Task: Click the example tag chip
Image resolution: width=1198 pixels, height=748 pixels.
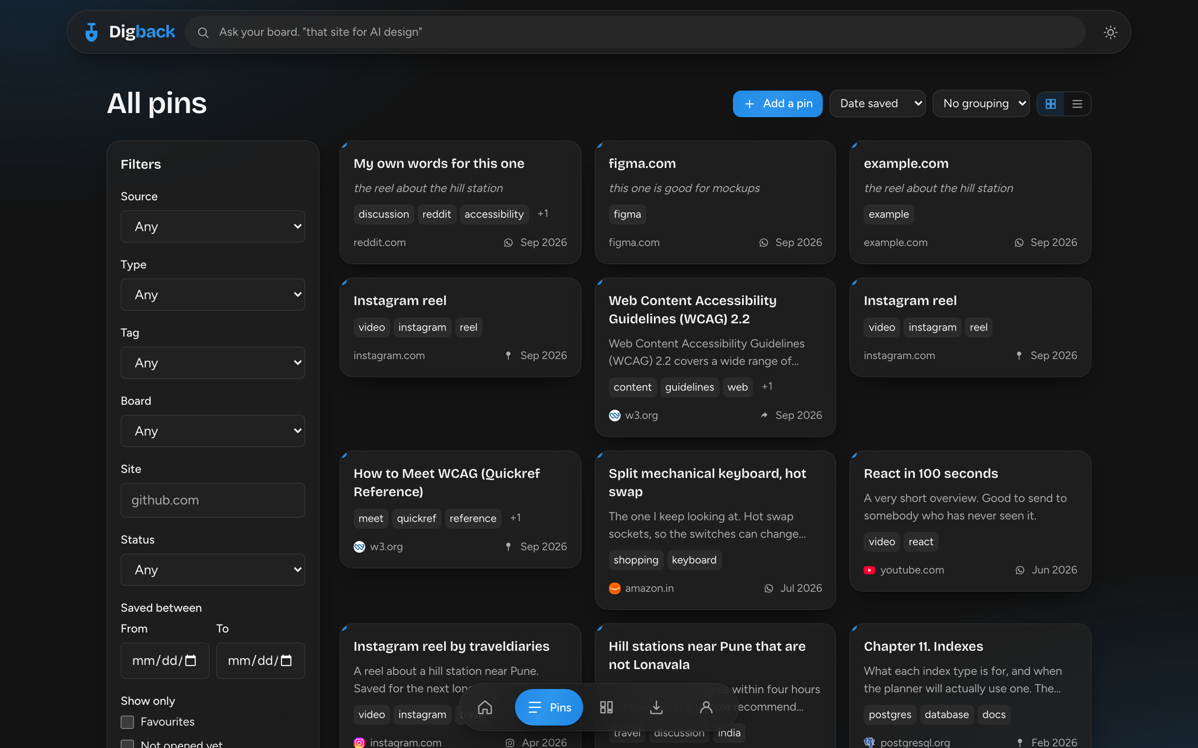Action: tap(889, 214)
